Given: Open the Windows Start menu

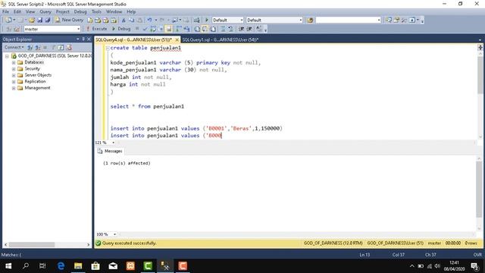Looking at the screenshot, I should pyautogui.click(x=8, y=266).
